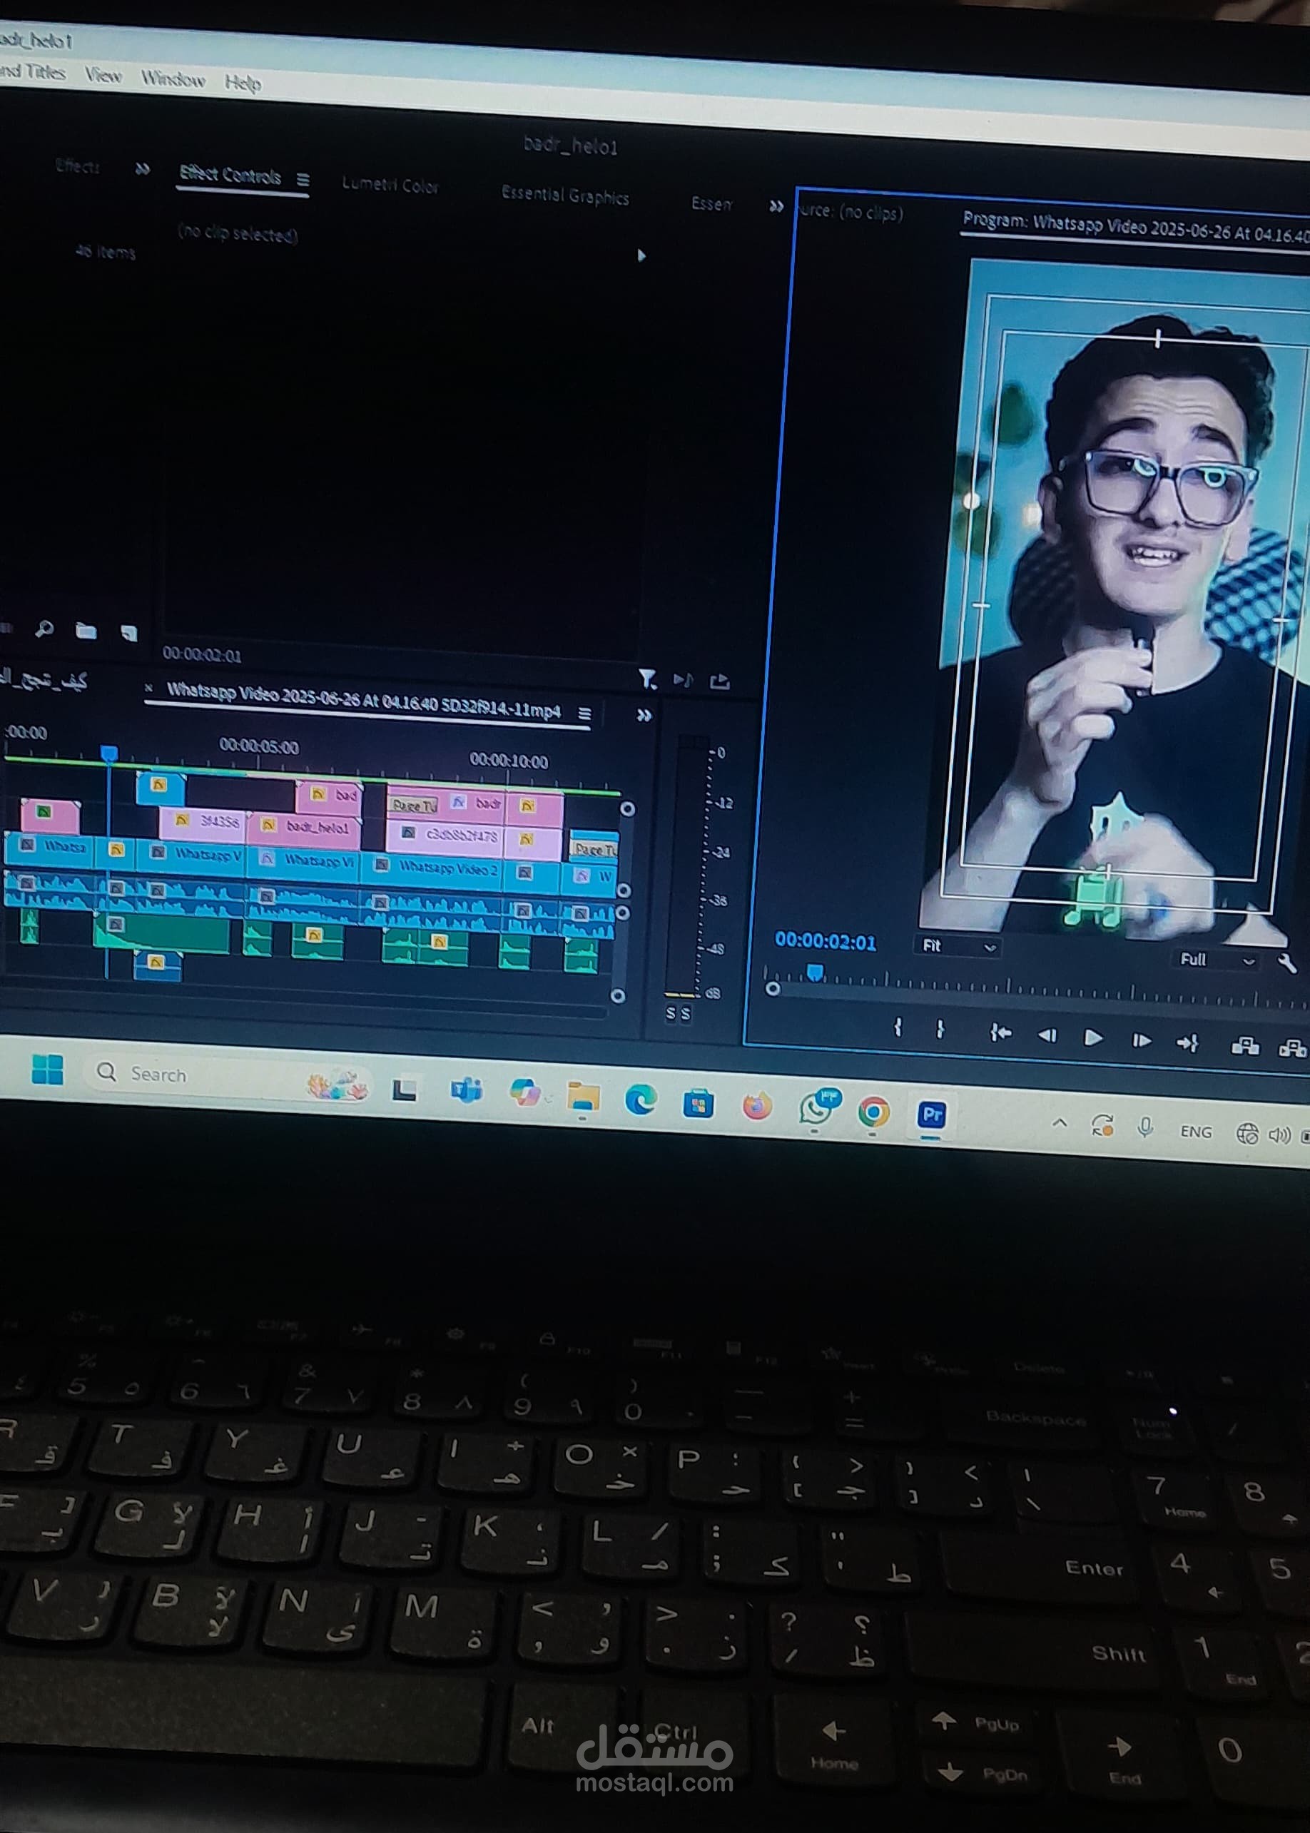Open the truncated Essen tab
The image size is (1310, 1833).
click(711, 203)
